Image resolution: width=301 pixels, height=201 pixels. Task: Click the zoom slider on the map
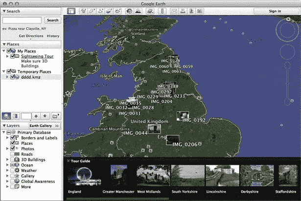tap(287, 84)
